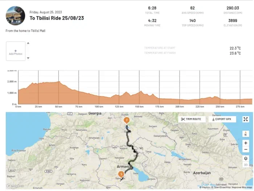This screenshot has width=254, height=191.
Task: Click the ride description text
Action: [x=25, y=31]
